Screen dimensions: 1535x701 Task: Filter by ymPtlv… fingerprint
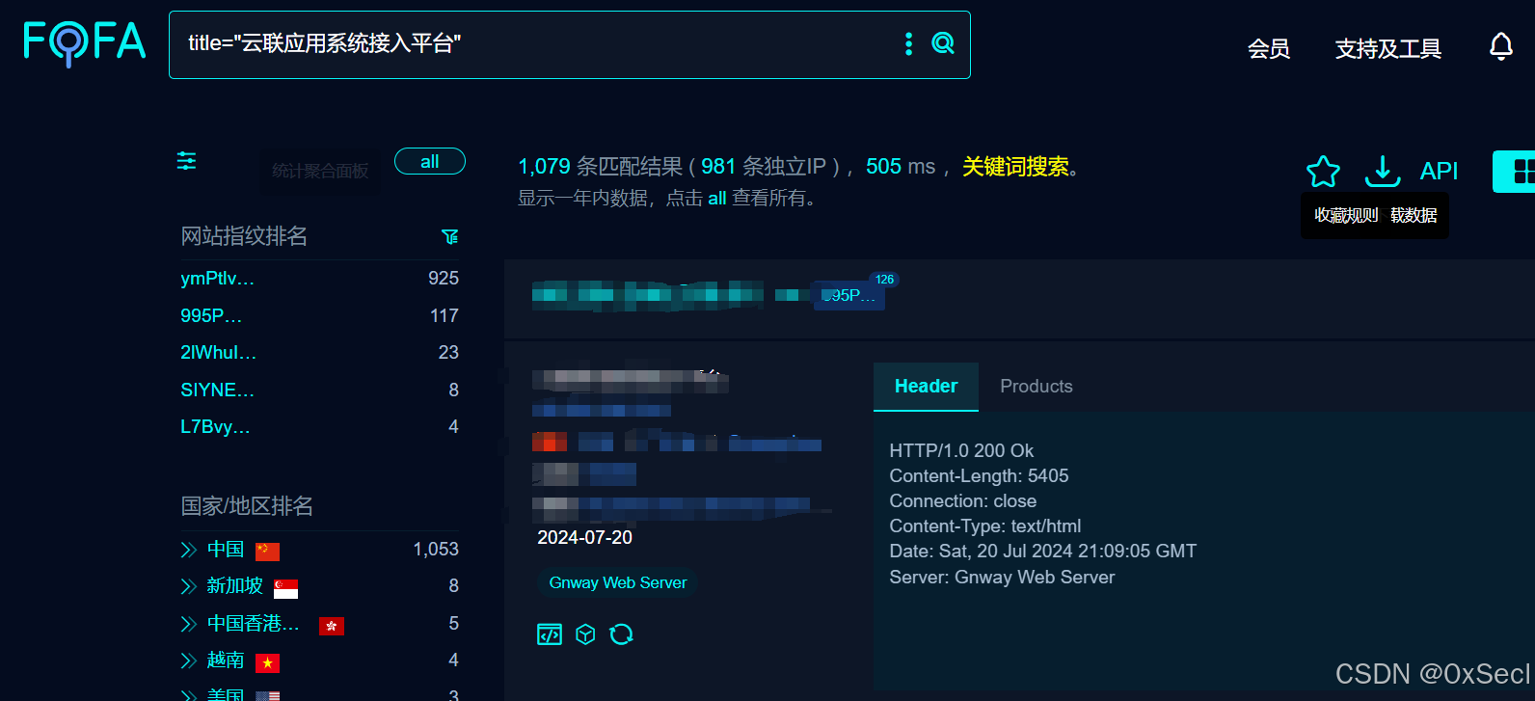point(217,279)
